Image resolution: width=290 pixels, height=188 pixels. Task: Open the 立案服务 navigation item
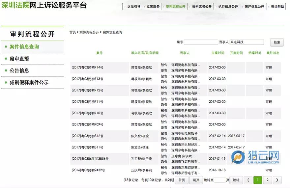[x=153, y=7]
